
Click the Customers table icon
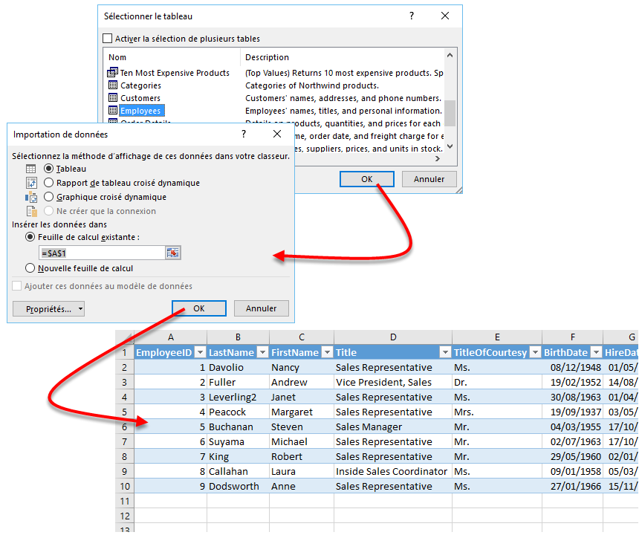tap(113, 98)
